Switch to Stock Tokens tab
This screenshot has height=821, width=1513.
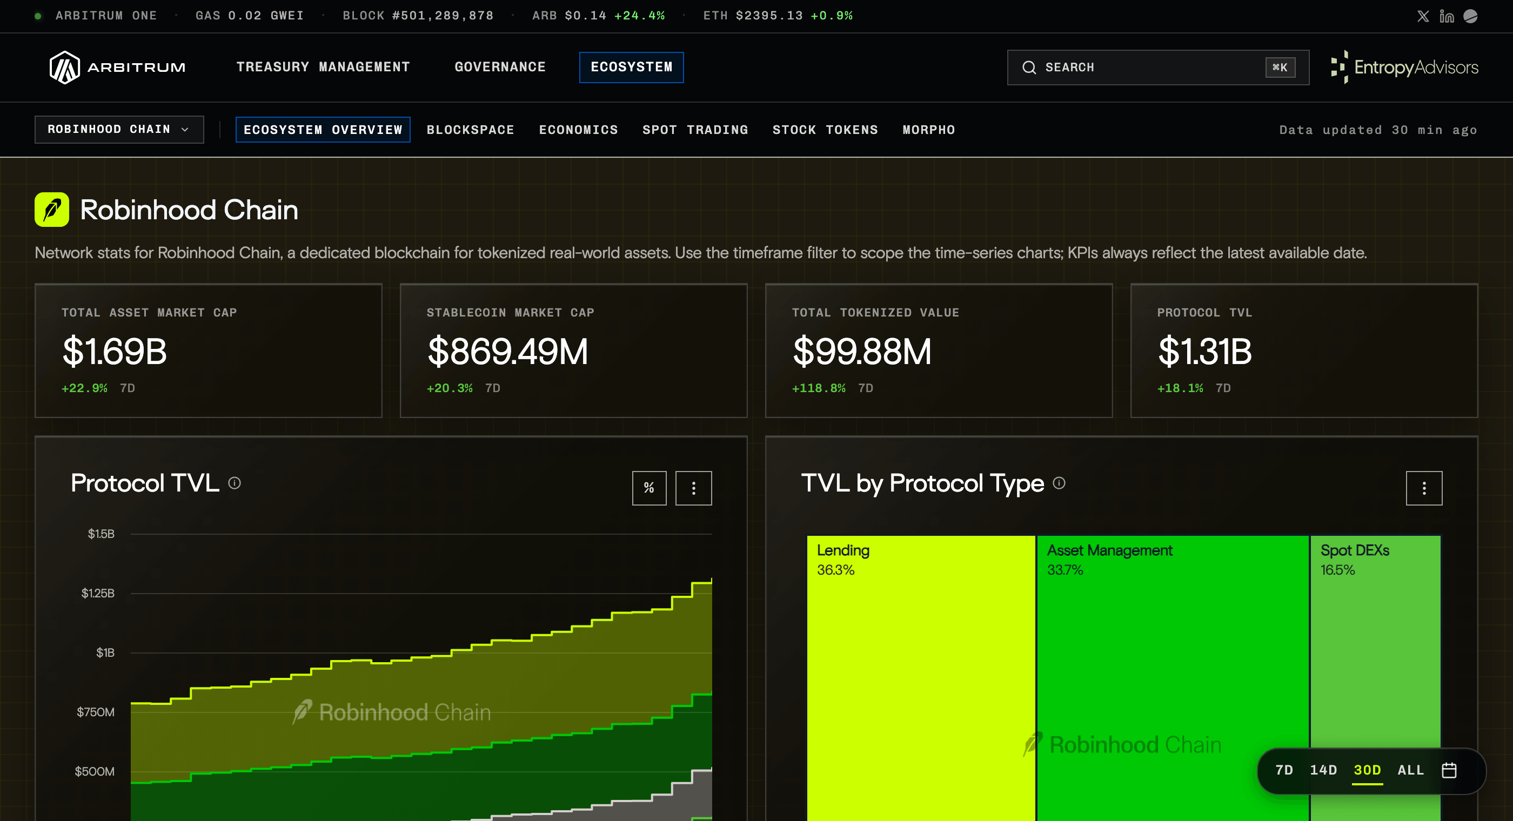[x=825, y=130]
